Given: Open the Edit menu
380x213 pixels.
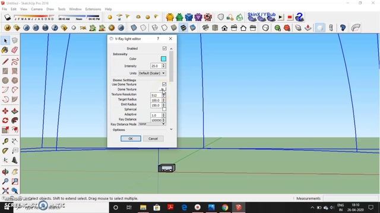Looking at the screenshot, I should [x=14, y=9].
